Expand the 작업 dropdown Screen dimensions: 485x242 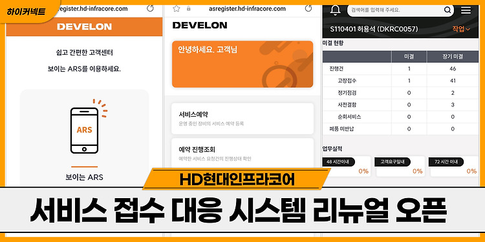click(461, 29)
